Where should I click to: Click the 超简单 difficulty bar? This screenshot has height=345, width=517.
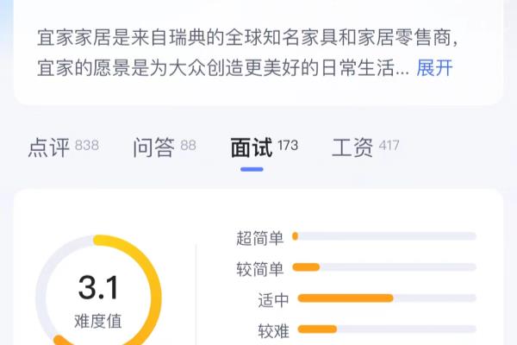(384, 236)
